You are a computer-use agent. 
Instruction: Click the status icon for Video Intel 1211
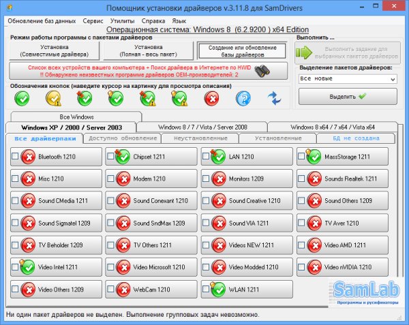(x=28, y=267)
